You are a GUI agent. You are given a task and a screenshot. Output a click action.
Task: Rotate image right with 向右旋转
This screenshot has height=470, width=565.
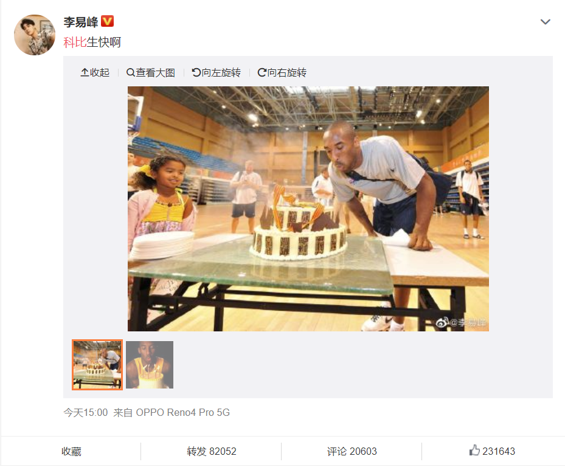[x=282, y=72]
